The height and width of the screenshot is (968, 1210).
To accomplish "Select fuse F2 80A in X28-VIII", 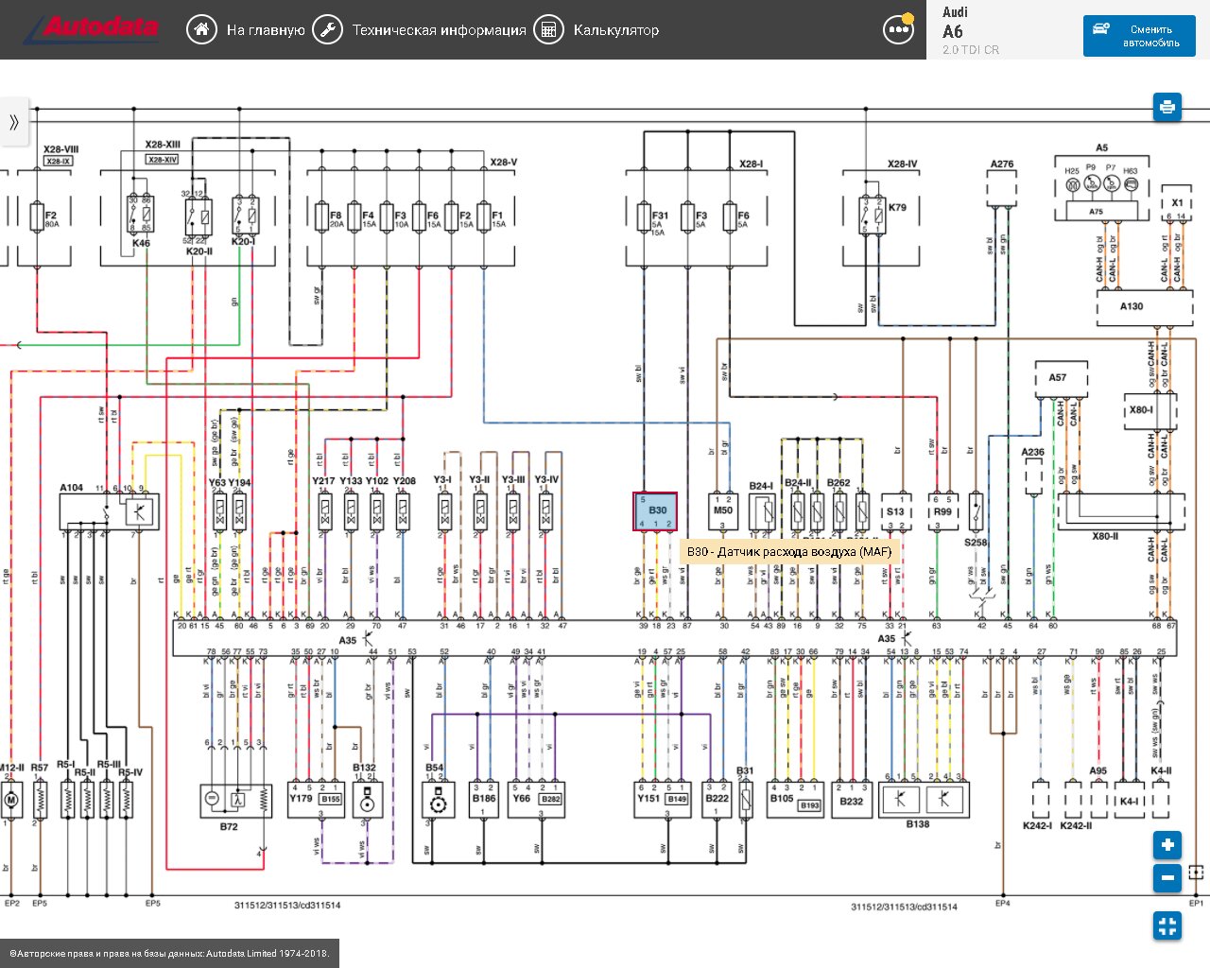I will pyautogui.click(x=39, y=216).
